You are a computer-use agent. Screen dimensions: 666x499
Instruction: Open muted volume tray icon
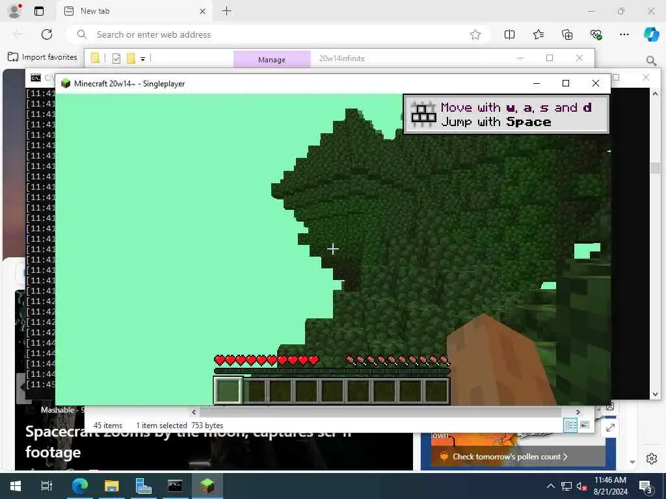click(581, 486)
